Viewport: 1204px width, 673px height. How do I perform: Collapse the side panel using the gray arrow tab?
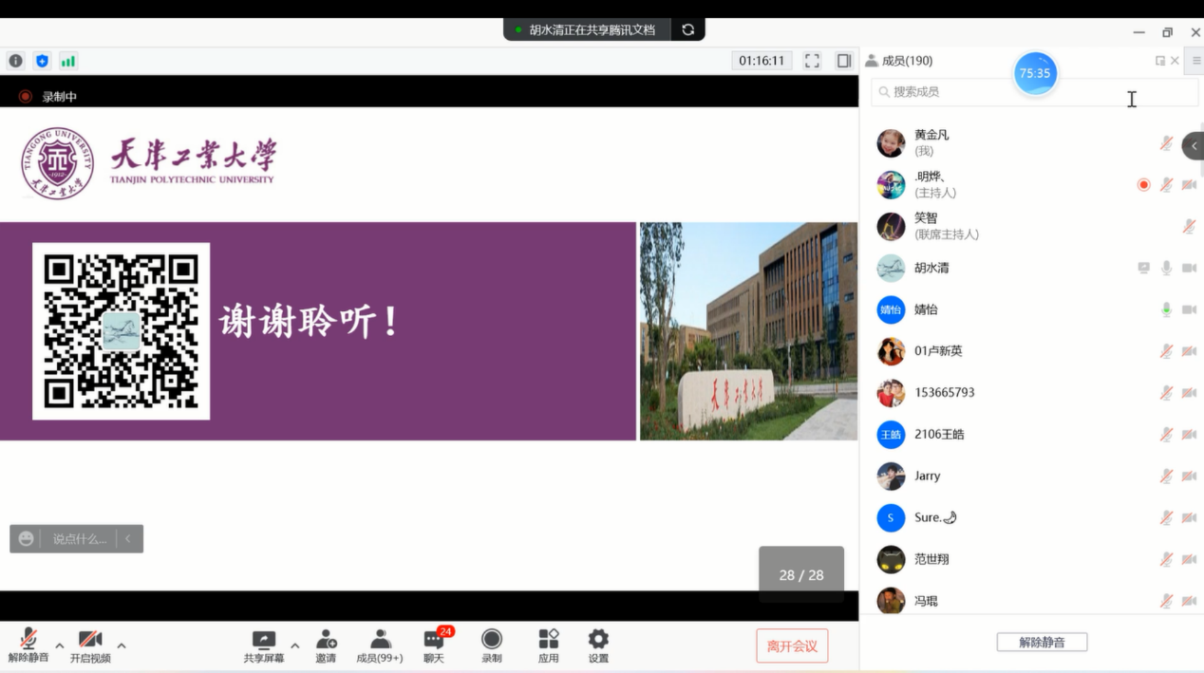(1194, 146)
